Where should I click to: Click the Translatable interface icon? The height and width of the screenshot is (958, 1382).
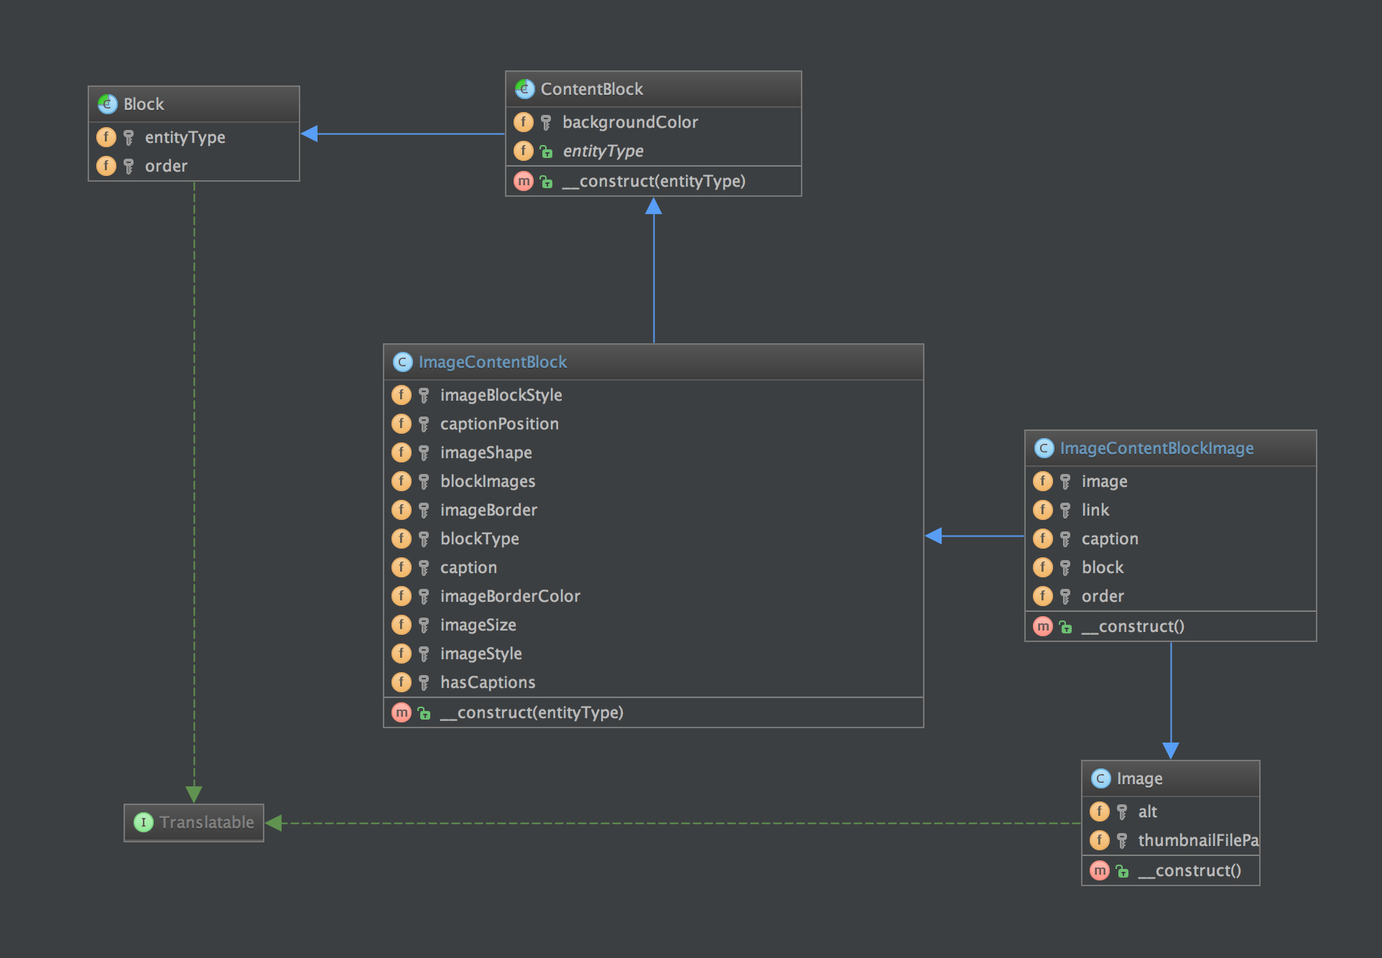(144, 822)
